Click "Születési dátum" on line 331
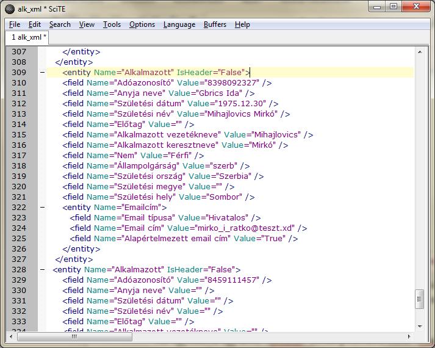435x348 pixels. point(149,301)
